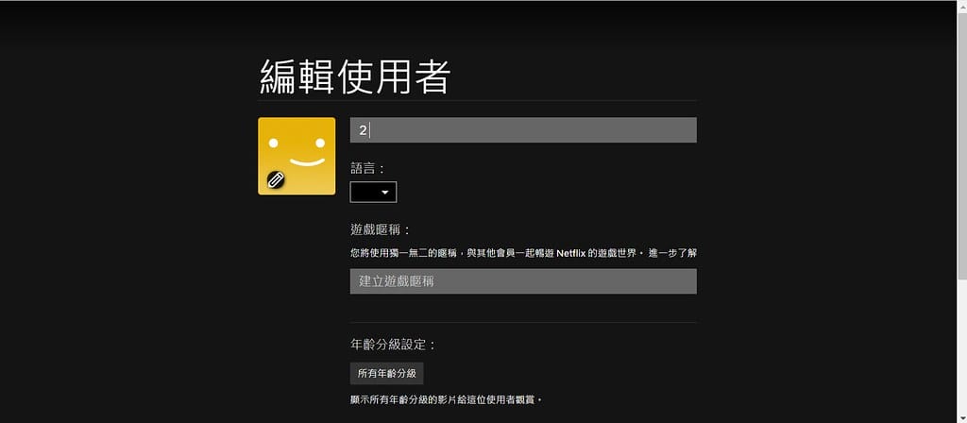The height and width of the screenshot is (423, 967).
Task: Click the smiley avatar's left eye
Action: tap(274, 144)
